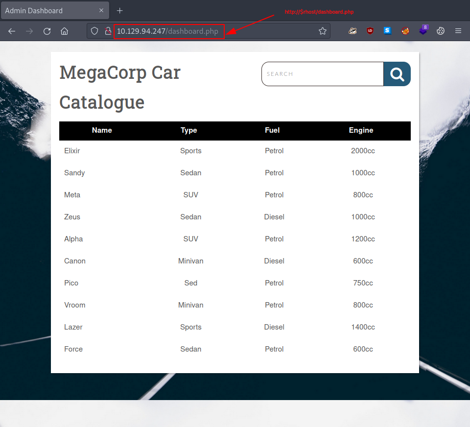The height and width of the screenshot is (427, 470).
Task: Click the tracking protection shield icon
Action: click(94, 31)
